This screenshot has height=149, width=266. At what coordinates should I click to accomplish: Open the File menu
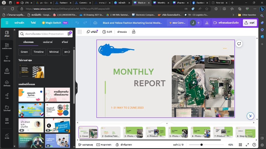33,23
